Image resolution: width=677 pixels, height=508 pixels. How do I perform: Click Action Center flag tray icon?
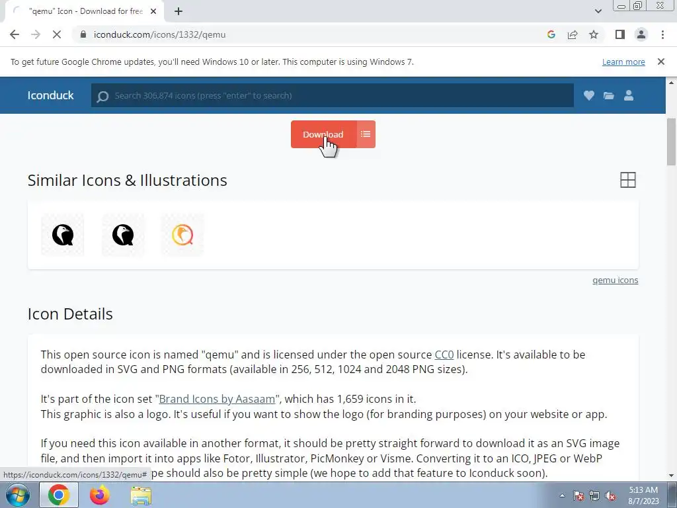(x=578, y=495)
